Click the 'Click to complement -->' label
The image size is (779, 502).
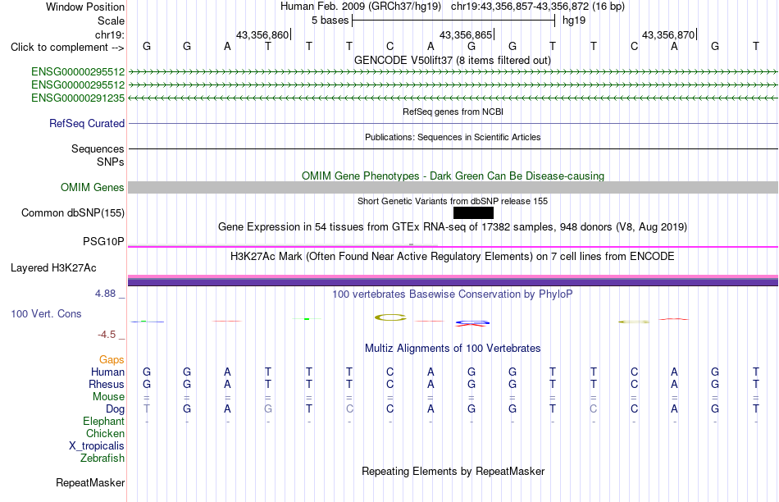(x=67, y=48)
